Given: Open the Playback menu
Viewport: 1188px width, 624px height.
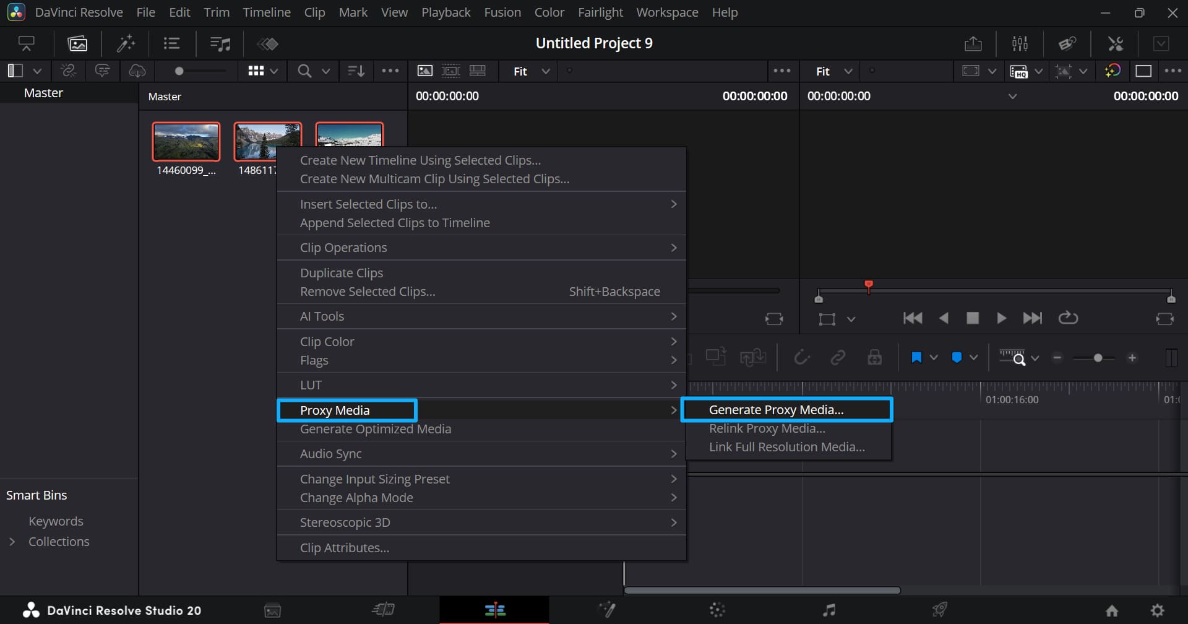Looking at the screenshot, I should [x=445, y=12].
